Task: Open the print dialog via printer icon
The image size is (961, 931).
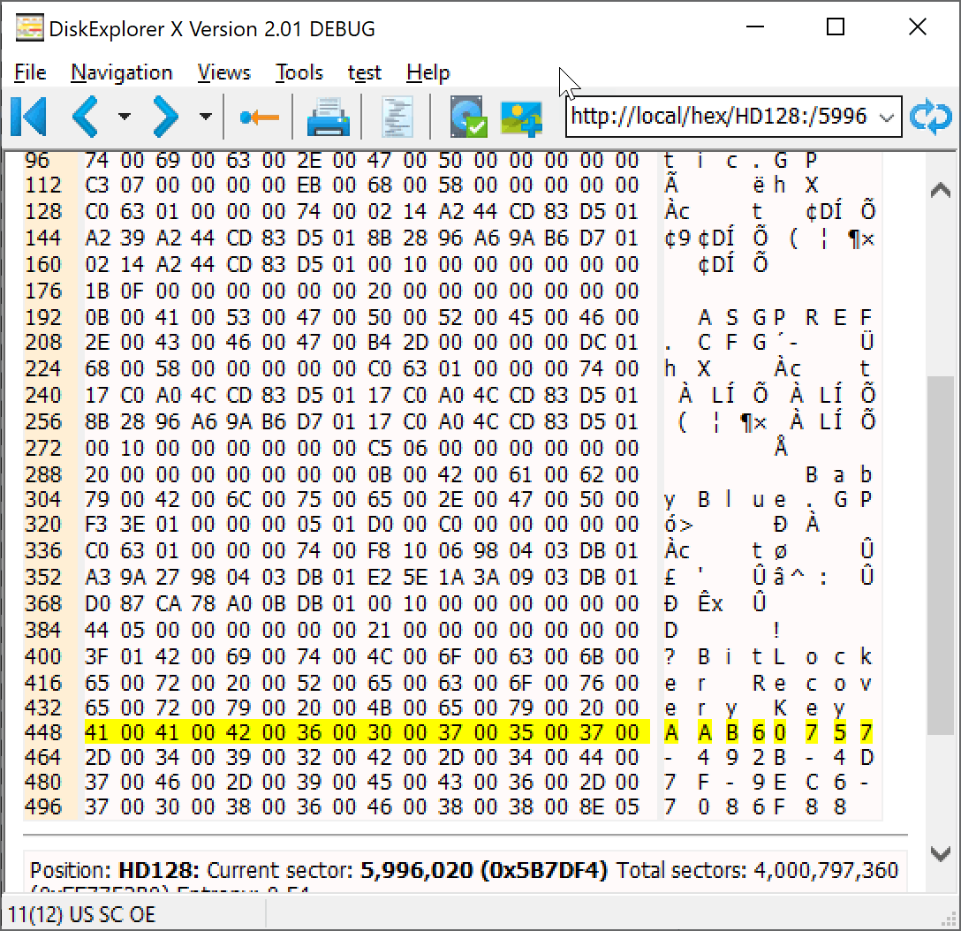Action: point(328,116)
